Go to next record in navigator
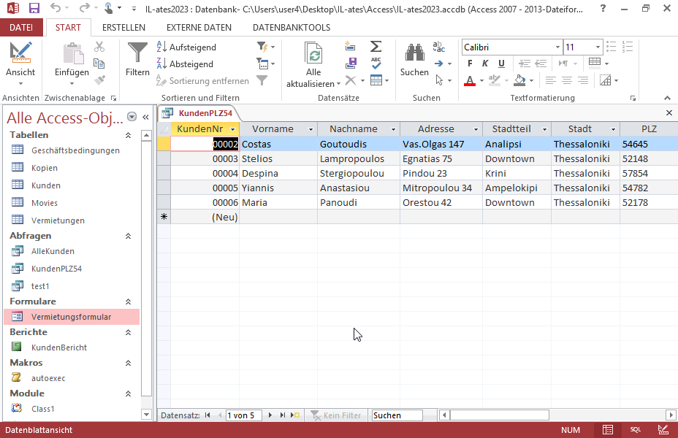Image resolution: width=678 pixels, height=438 pixels. pos(270,415)
